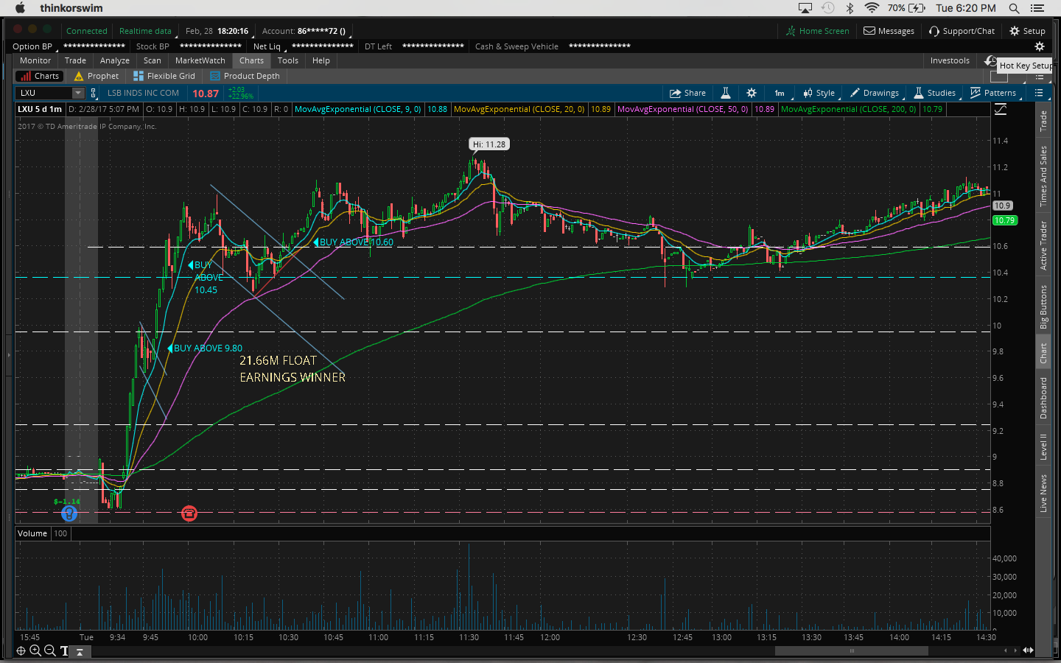The width and height of the screenshot is (1061, 663).
Task: Open the Investools link
Action: click(x=950, y=60)
